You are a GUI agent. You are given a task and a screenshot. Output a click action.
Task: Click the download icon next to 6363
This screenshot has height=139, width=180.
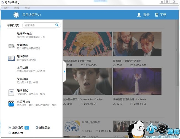point(114,65)
